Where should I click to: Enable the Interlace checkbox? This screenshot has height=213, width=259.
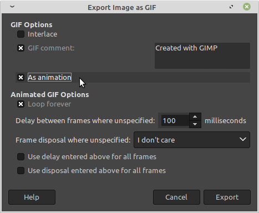point(21,34)
